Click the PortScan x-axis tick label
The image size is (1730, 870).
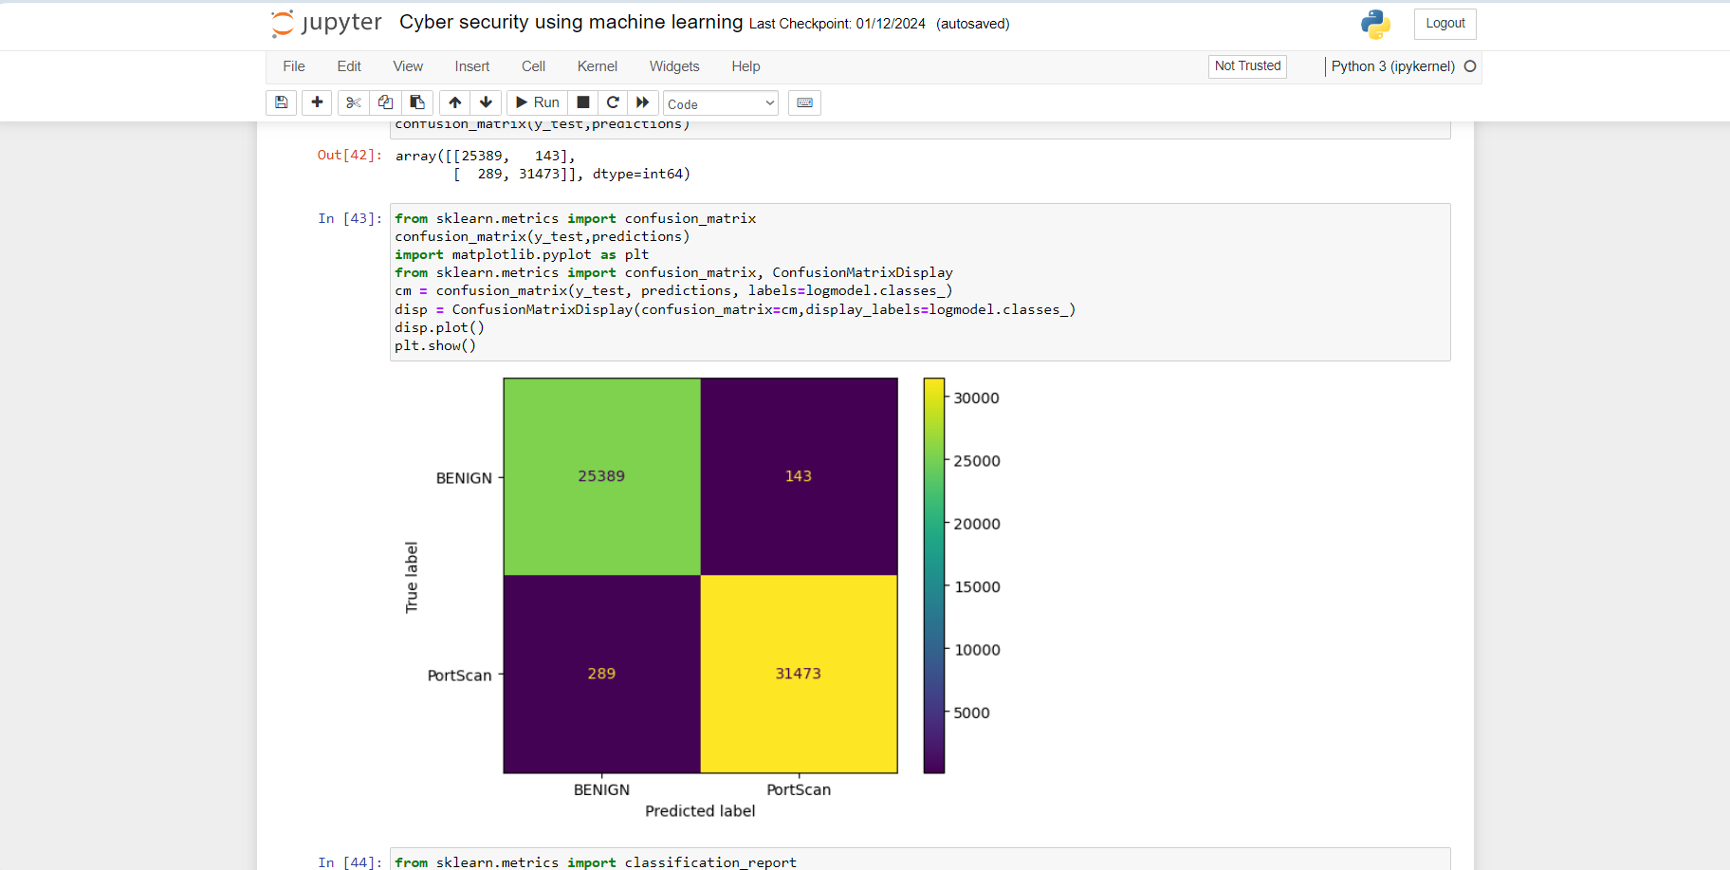[799, 790]
